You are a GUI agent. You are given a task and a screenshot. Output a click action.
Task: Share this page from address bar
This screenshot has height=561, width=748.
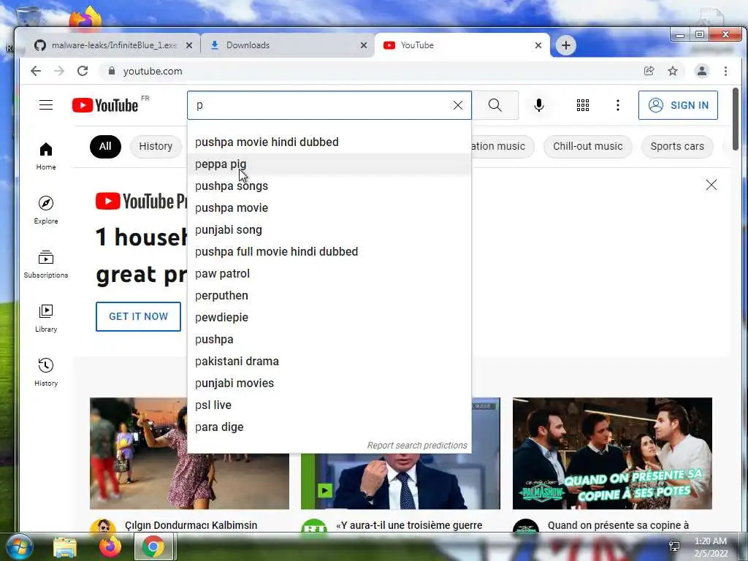tap(649, 71)
